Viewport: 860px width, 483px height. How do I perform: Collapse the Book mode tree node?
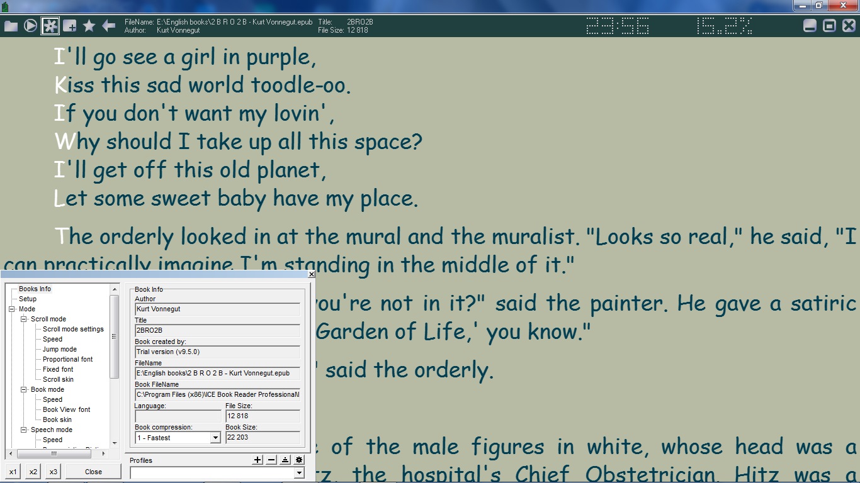point(24,390)
